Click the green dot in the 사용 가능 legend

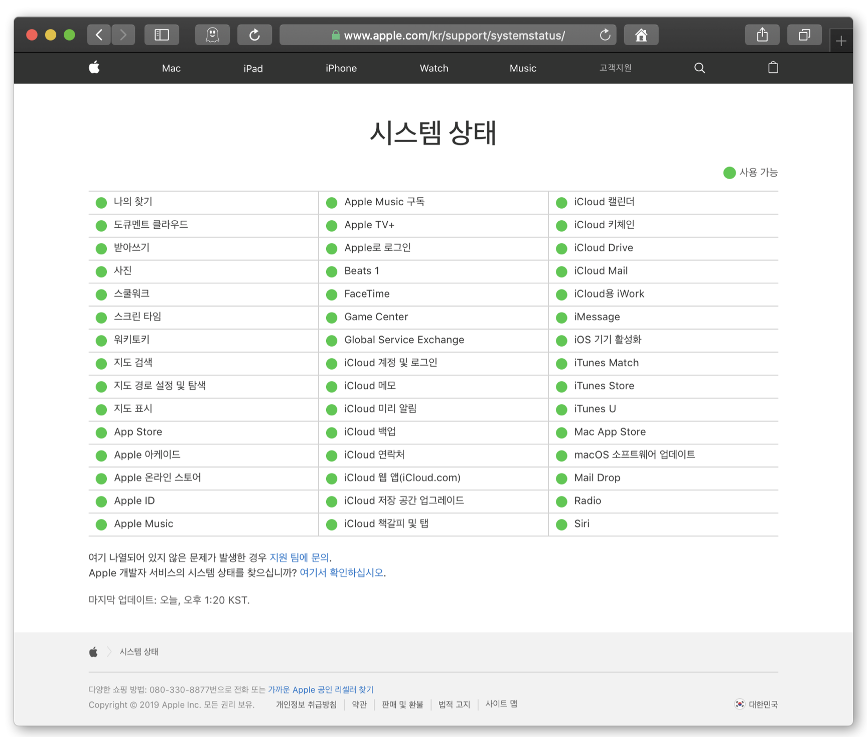pos(730,173)
